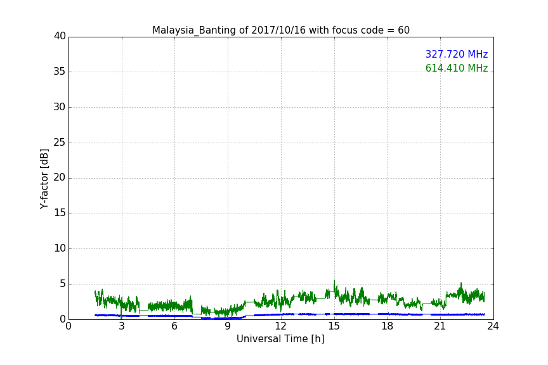This screenshot has width=548, height=365.
Task: Click the y-axis tick label '15'
Action: click(60, 213)
